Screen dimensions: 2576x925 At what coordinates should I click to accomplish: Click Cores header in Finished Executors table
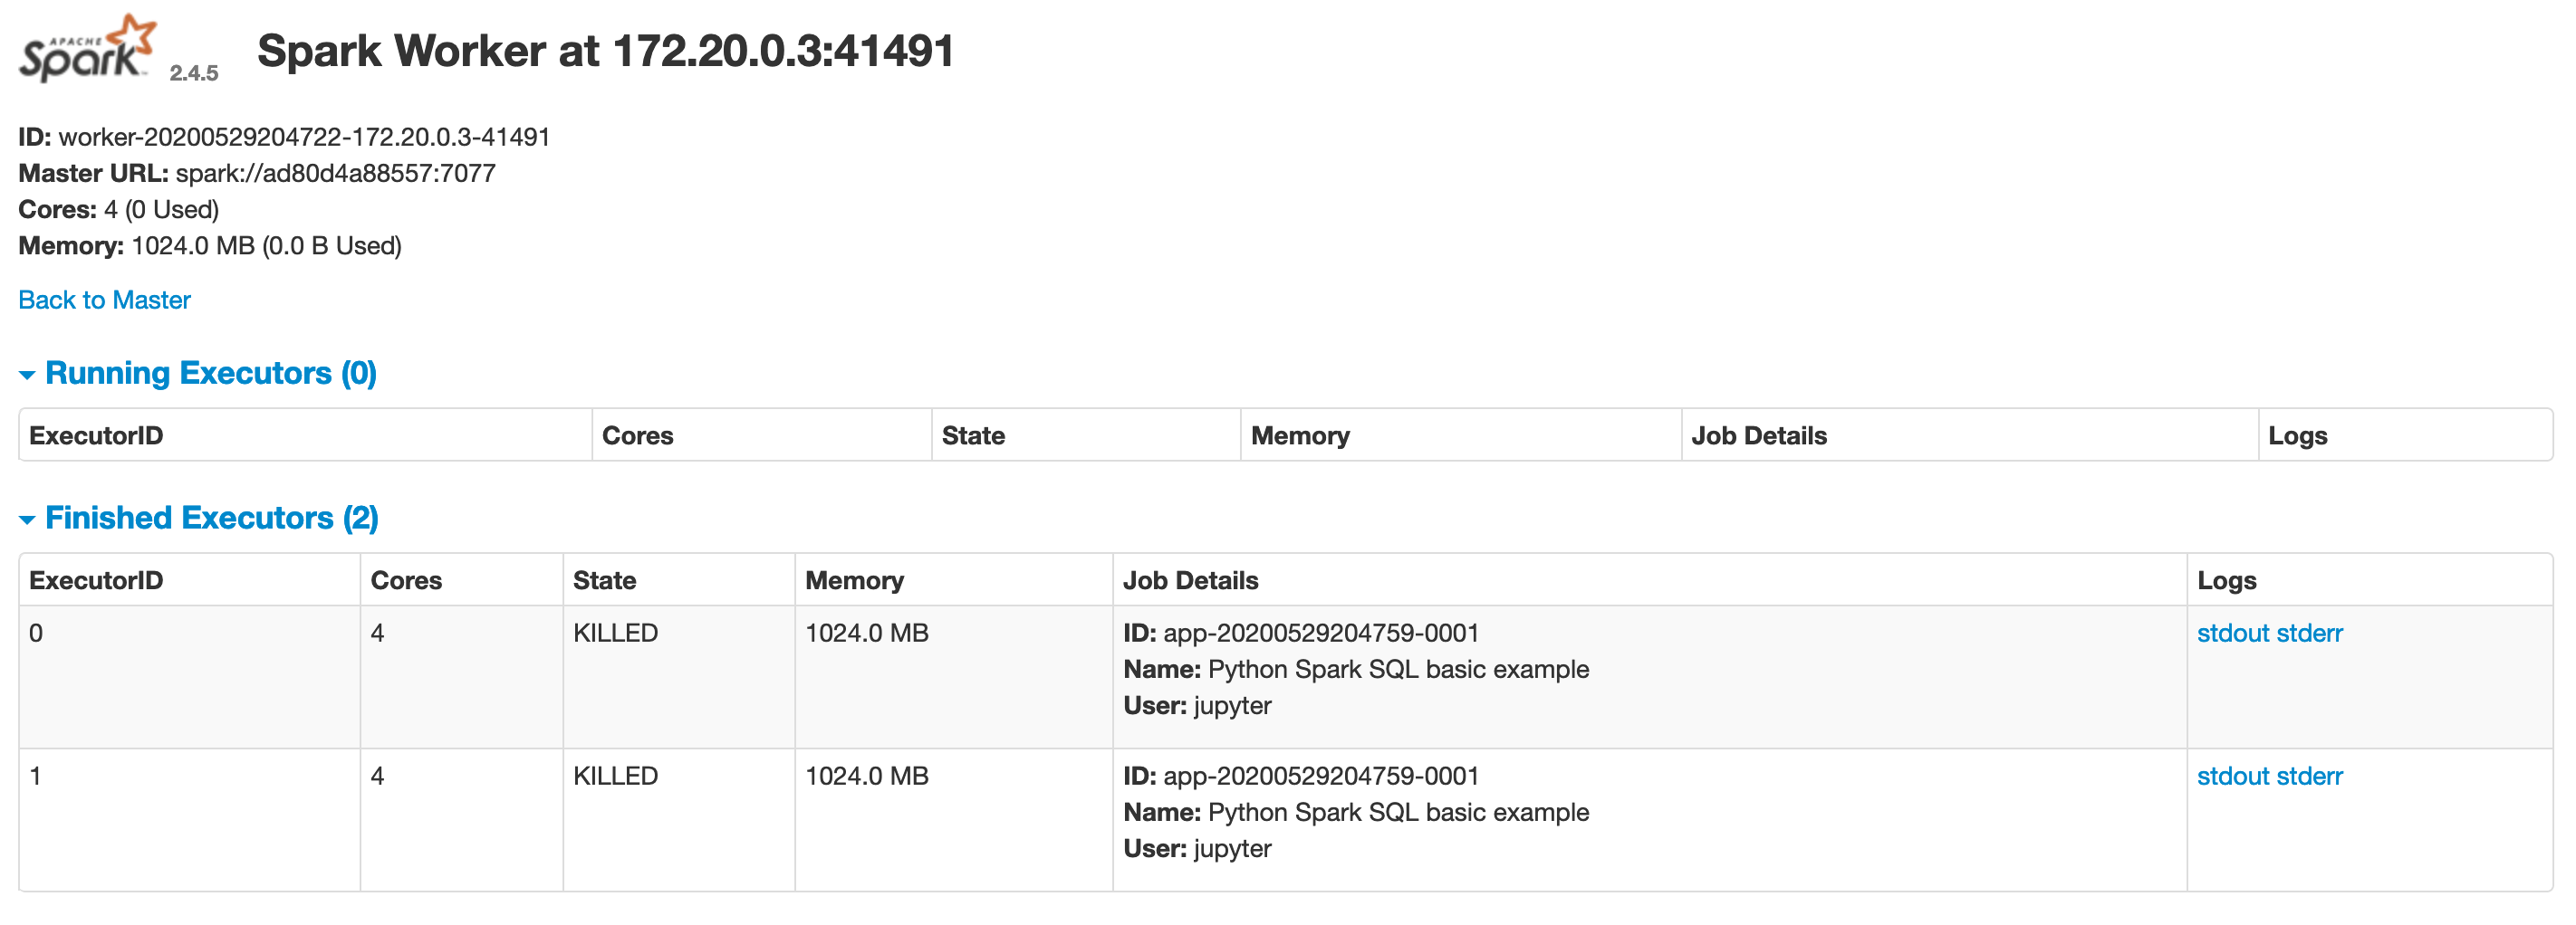[x=406, y=580]
